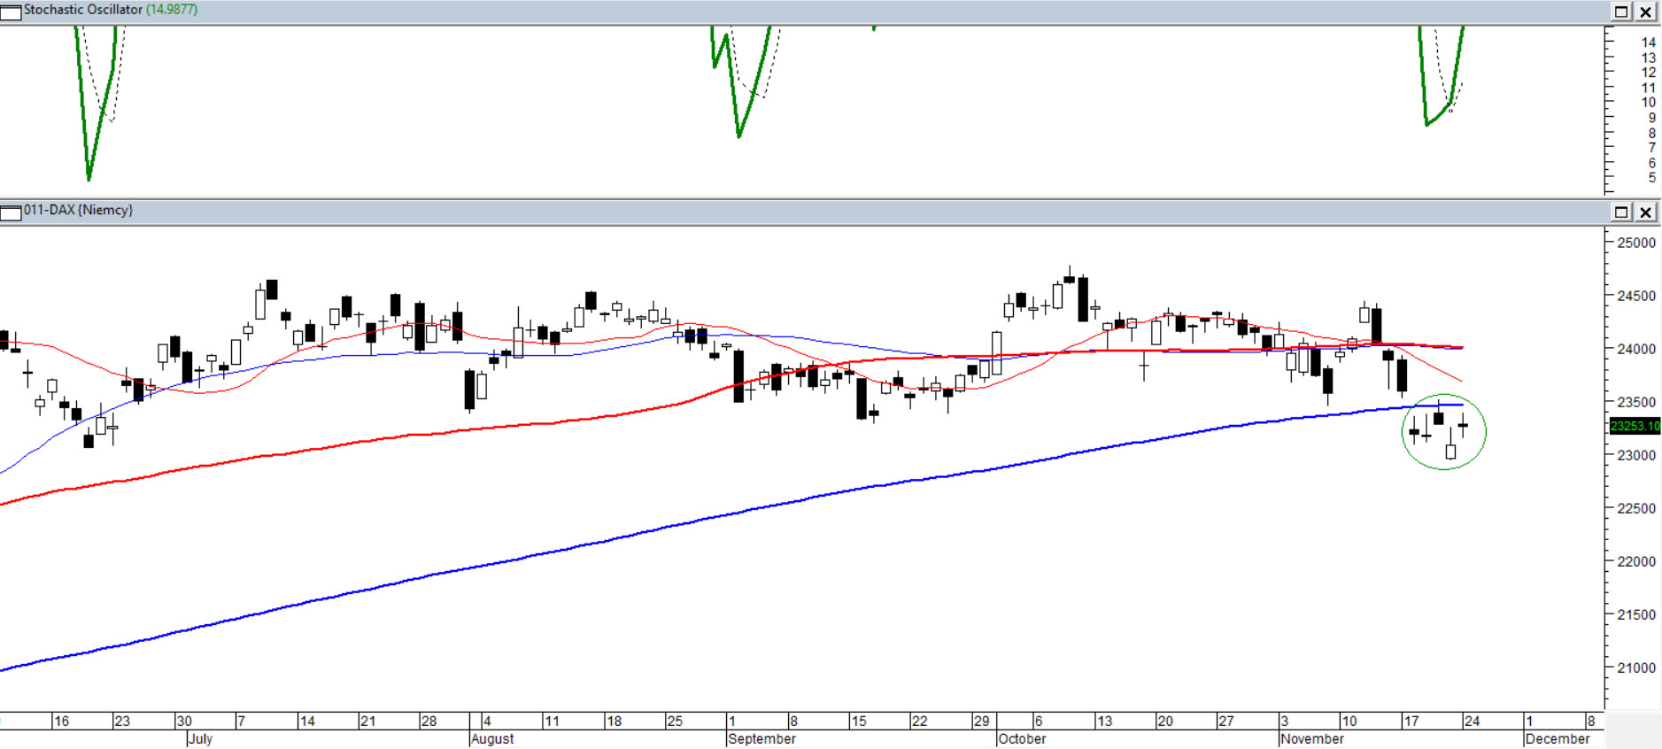Select the stochastic value (14.9877) readout

(x=172, y=10)
